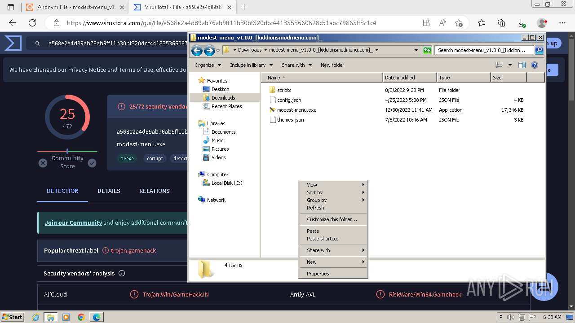The image size is (575, 323).
Task: Sort by the Size column header
Action: [x=509, y=78]
